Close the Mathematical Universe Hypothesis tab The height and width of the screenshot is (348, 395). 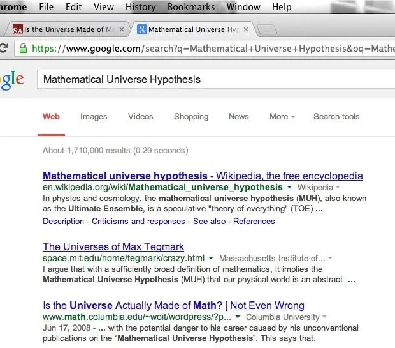(x=246, y=29)
